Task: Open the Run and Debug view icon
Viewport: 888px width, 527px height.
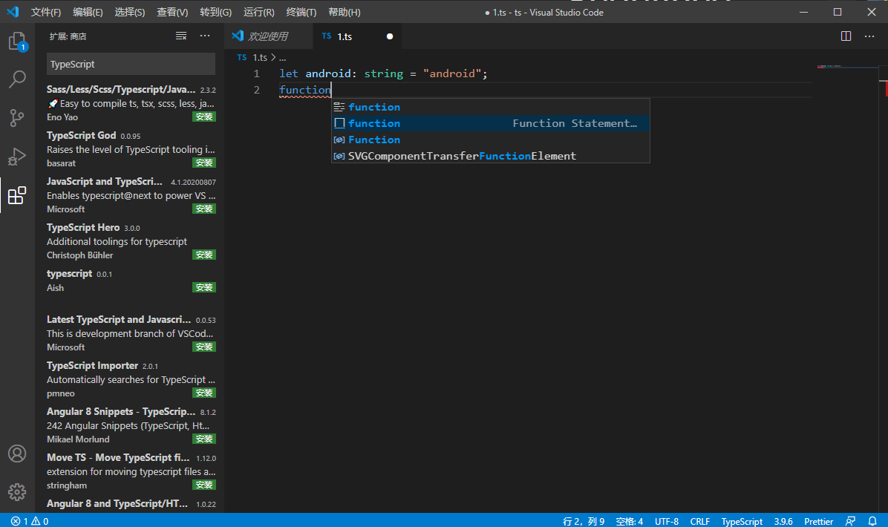Action: click(x=17, y=157)
